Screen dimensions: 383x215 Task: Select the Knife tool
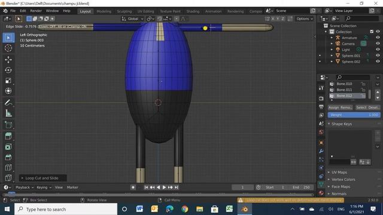(8, 178)
